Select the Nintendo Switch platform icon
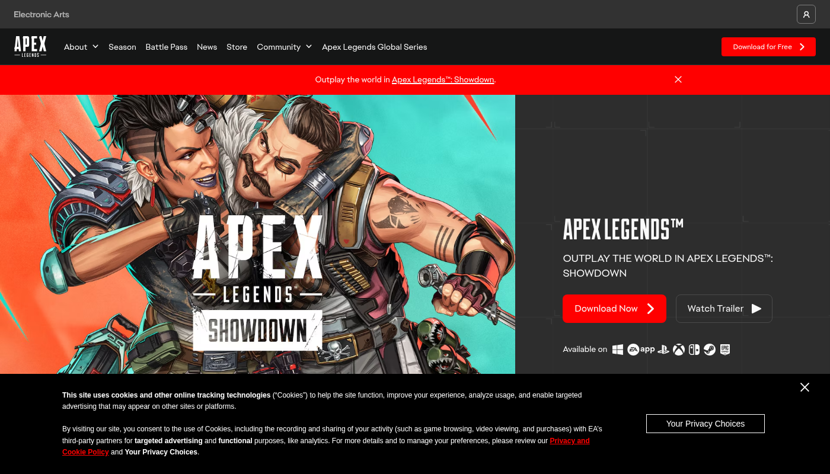This screenshot has width=830, height=474. 694,350
